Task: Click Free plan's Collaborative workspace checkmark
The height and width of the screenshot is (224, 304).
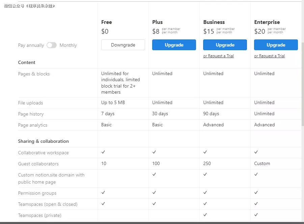Action: pyautogui.click(x=103, y=152)
